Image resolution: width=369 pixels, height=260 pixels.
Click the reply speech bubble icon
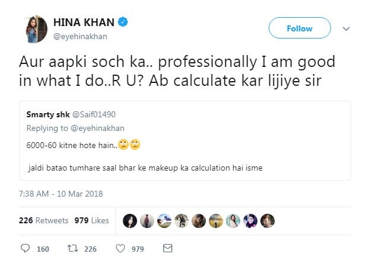pyautogui.click(x=25, y=249)
